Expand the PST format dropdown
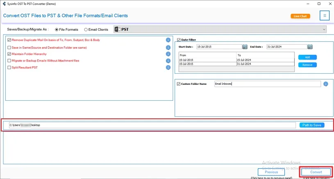The width and height of the screenshot is (334, 179). (324, 29)
